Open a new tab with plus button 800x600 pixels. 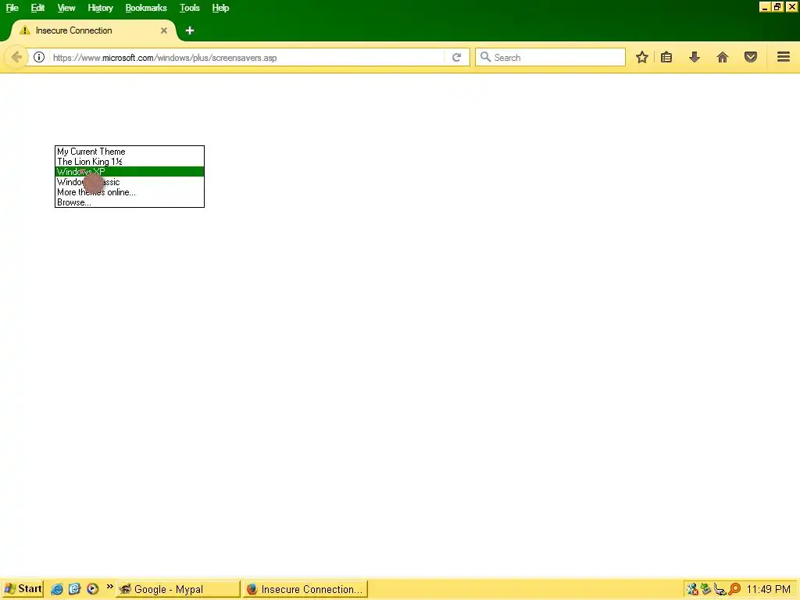click(190, 30)
